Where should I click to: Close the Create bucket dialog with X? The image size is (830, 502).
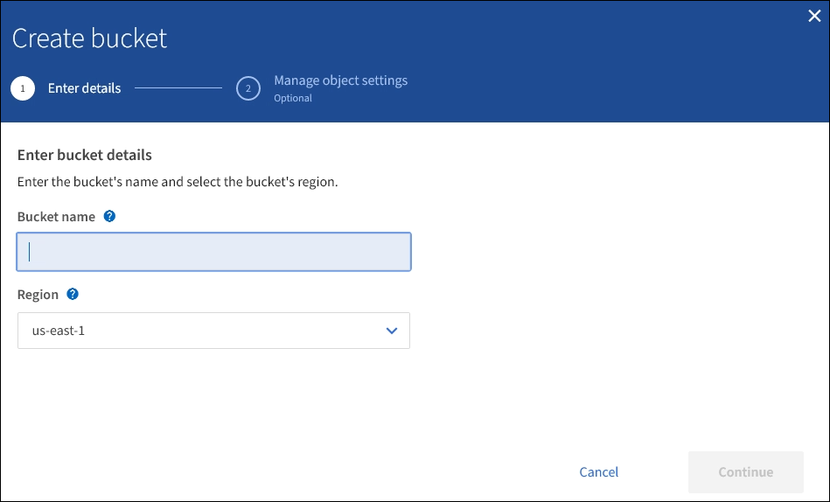click(x=813, y=15)
